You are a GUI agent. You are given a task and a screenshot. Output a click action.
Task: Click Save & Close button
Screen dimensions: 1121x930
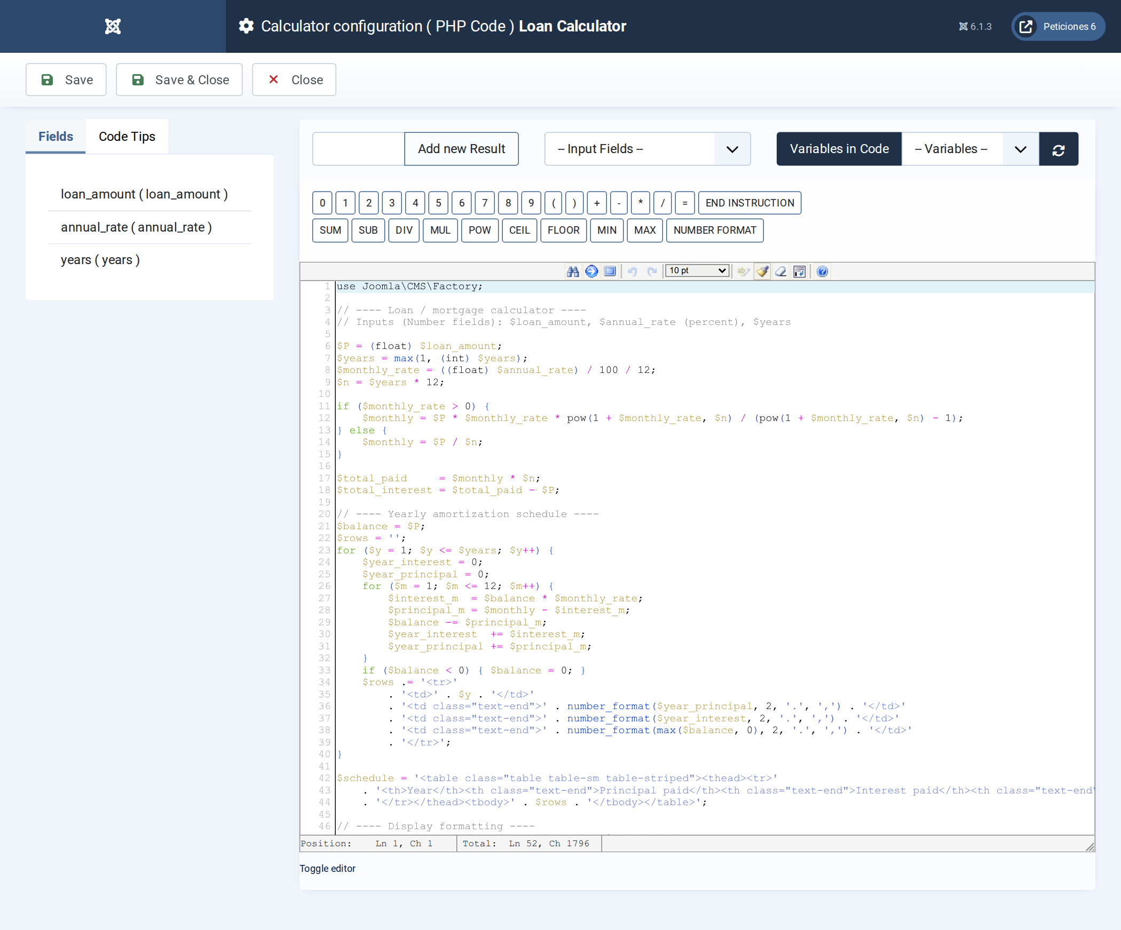tap(179, 80)
